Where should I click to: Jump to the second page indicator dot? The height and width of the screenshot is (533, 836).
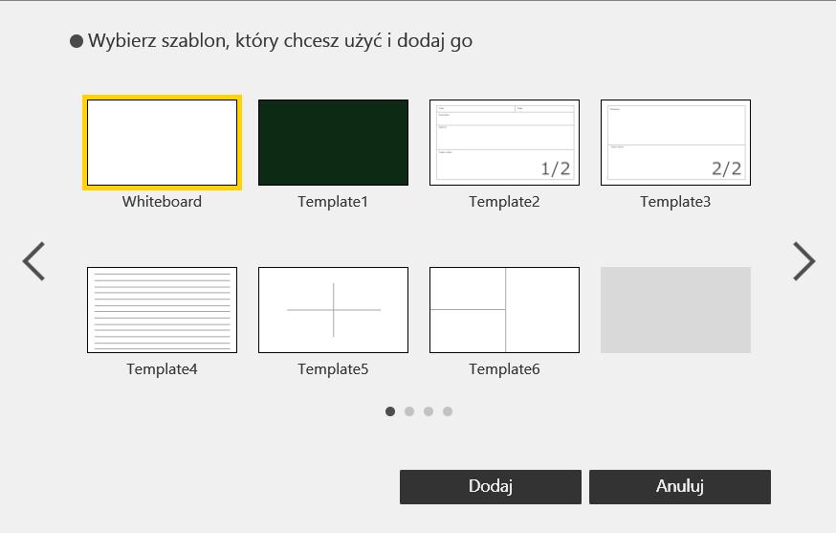pyautogui.click(x=409, y=411)
